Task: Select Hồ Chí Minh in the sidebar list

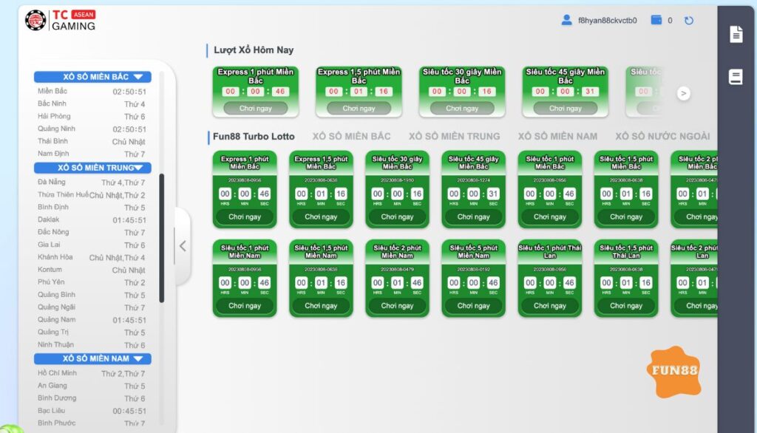Action: [91, 373]
